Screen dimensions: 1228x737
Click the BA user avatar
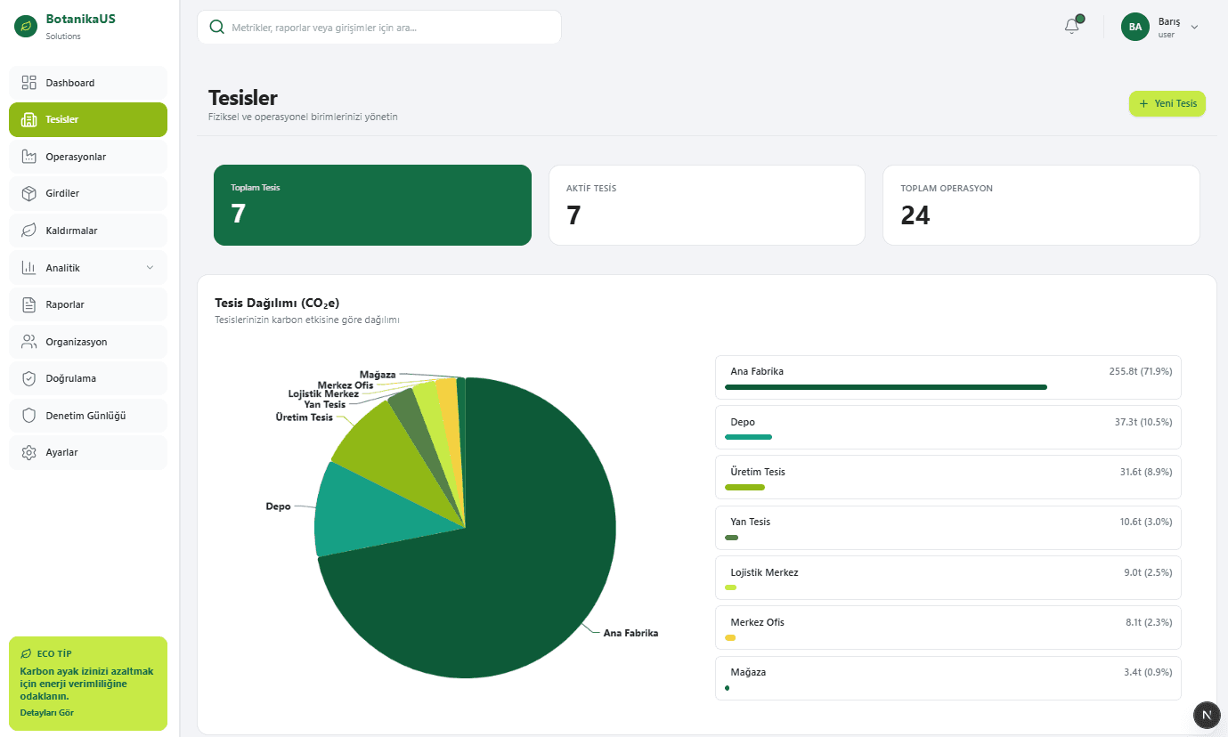click(1135, 27)
